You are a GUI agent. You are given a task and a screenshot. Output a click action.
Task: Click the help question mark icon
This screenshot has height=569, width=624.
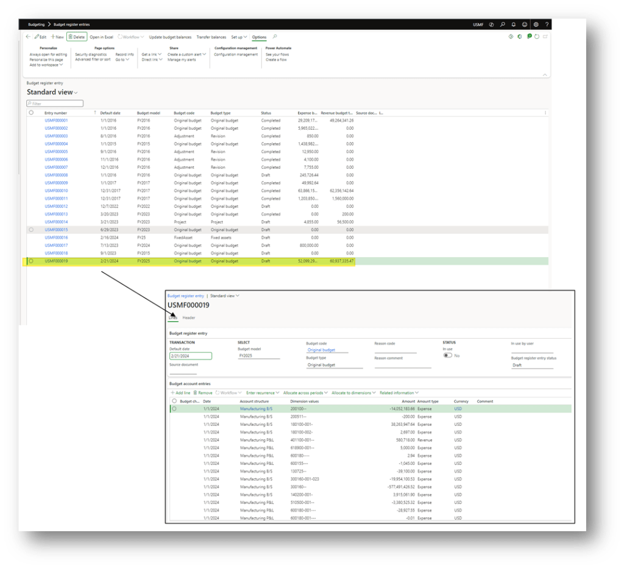[547, 25]
